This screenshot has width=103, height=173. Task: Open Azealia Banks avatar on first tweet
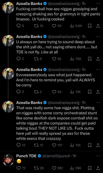pyautogui.click(x=8, y=8)
